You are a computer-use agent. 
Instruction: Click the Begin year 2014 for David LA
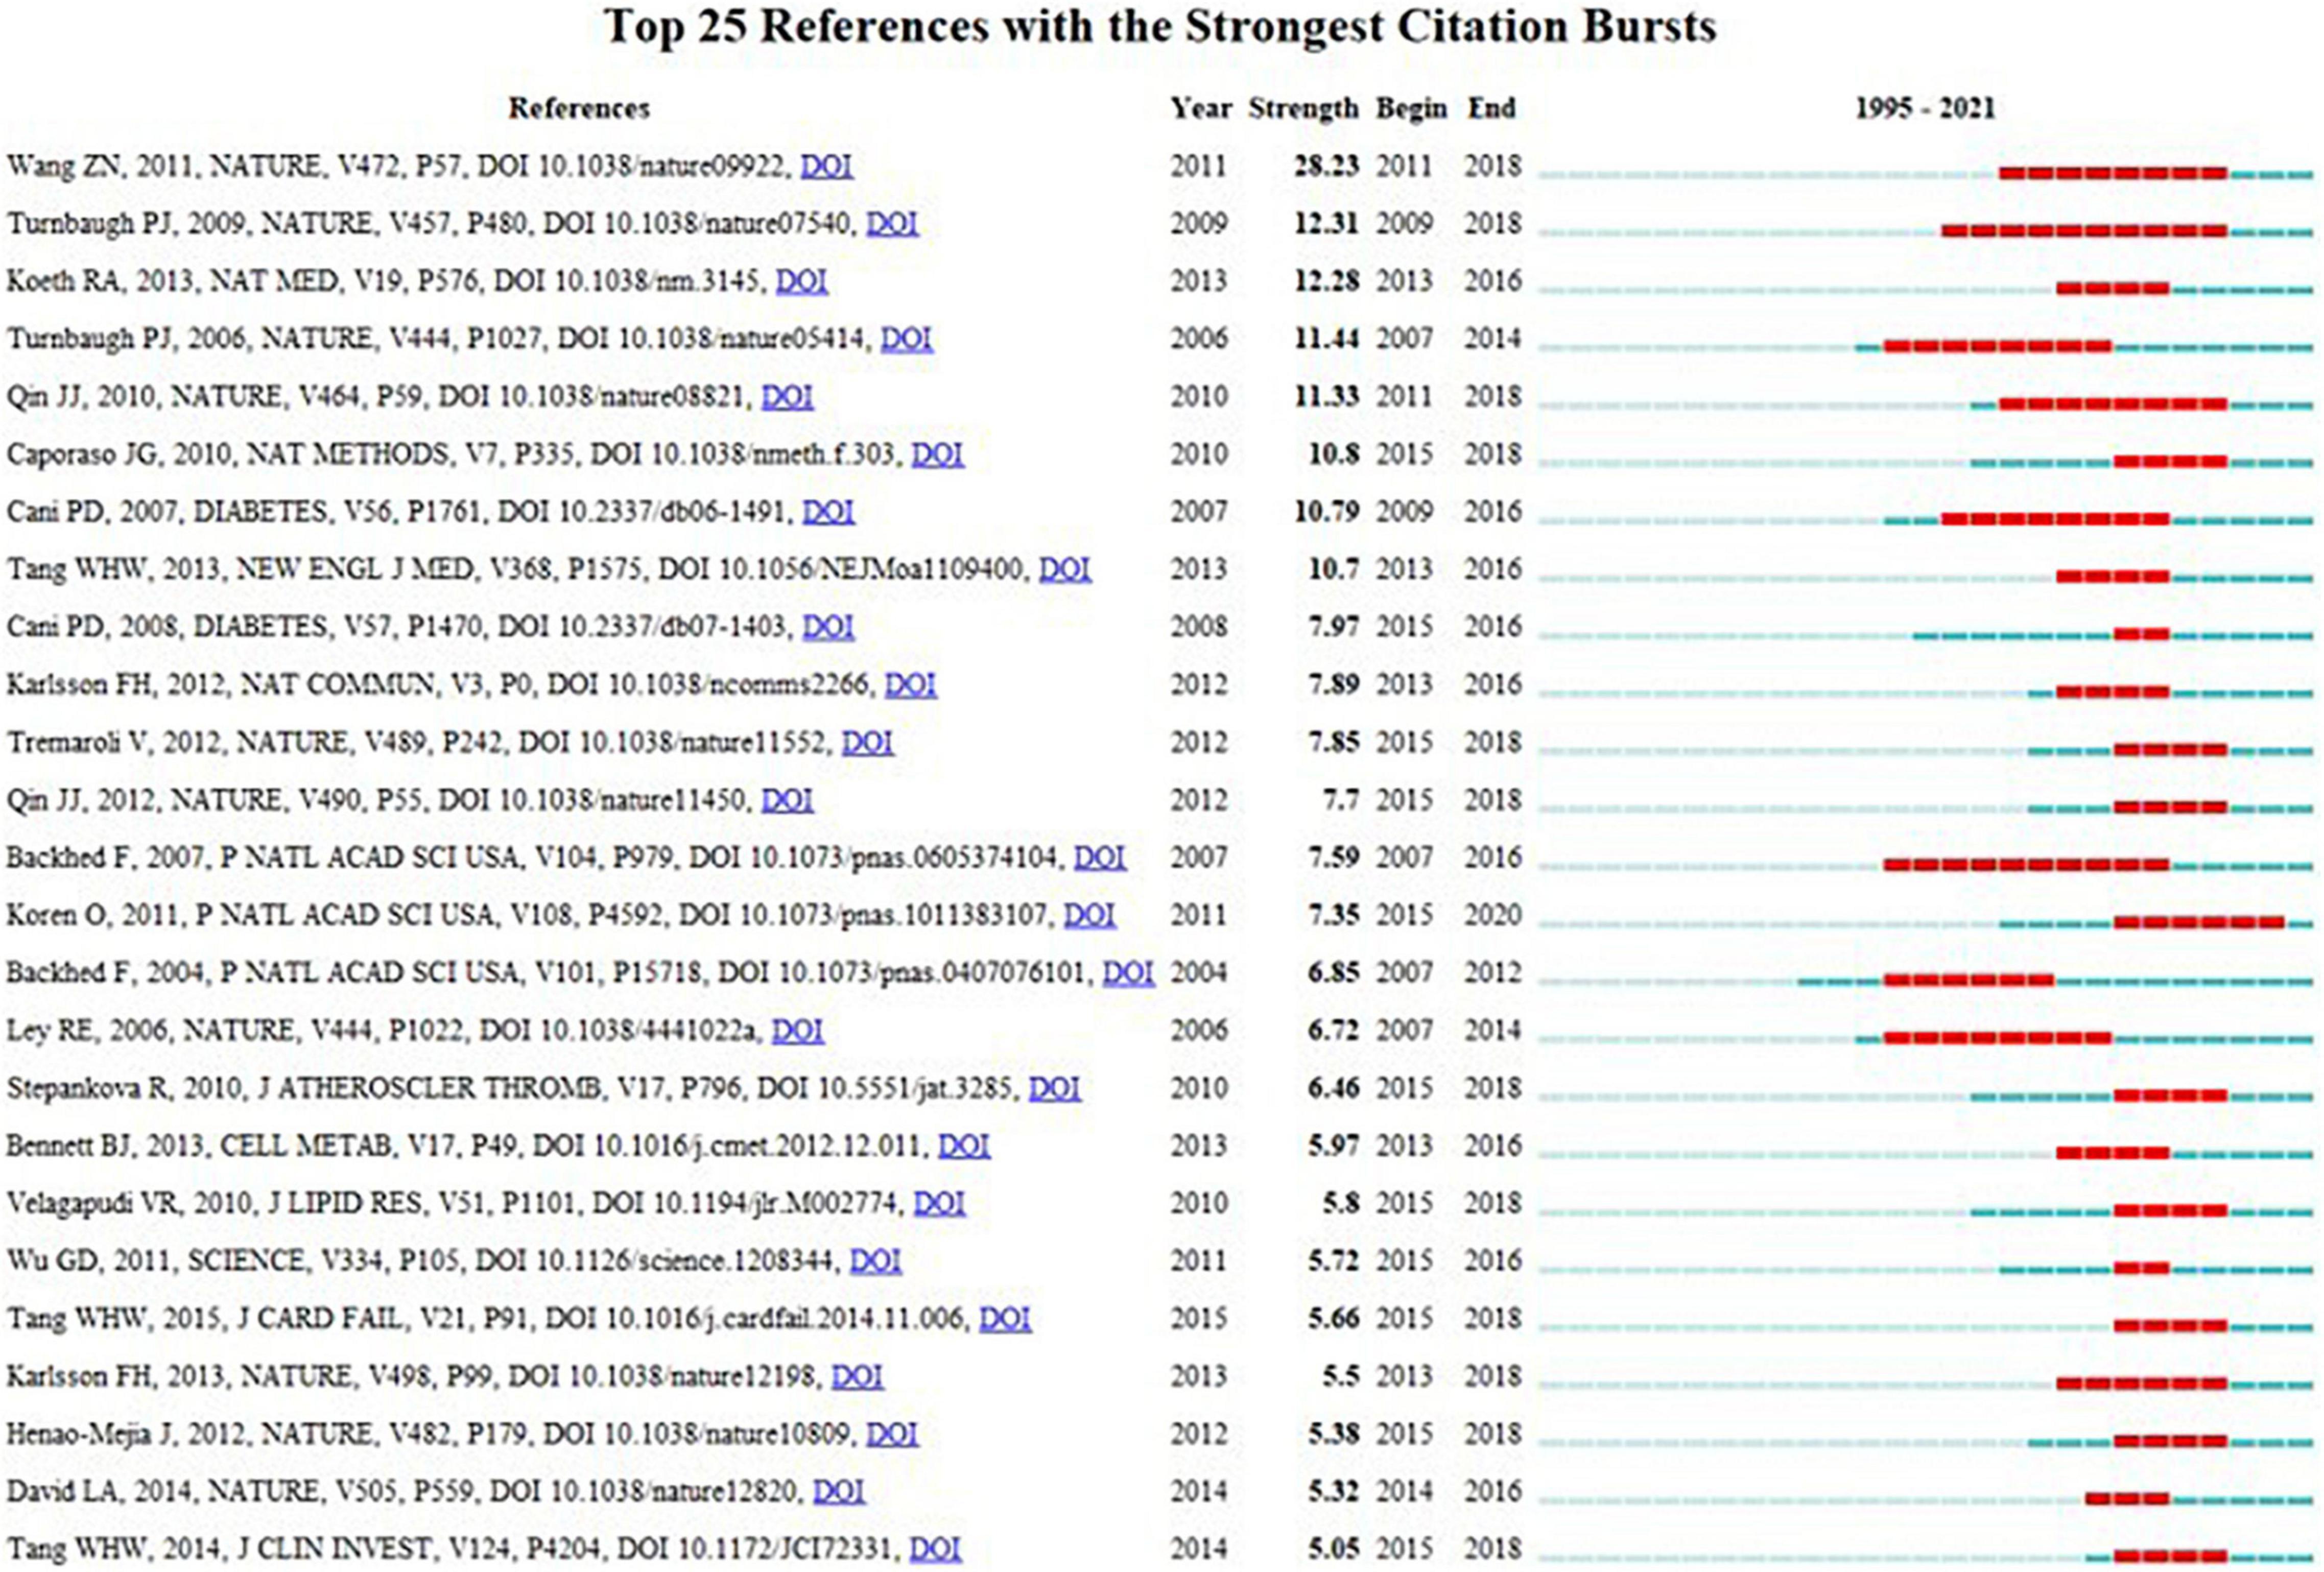[1404, 1491]
